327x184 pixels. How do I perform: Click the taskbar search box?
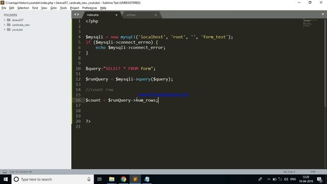click(52, 179)
